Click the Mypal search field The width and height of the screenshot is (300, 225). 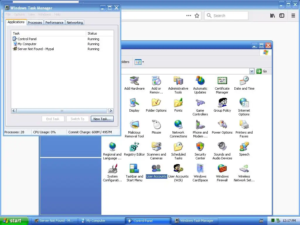[x=226, y=16]
